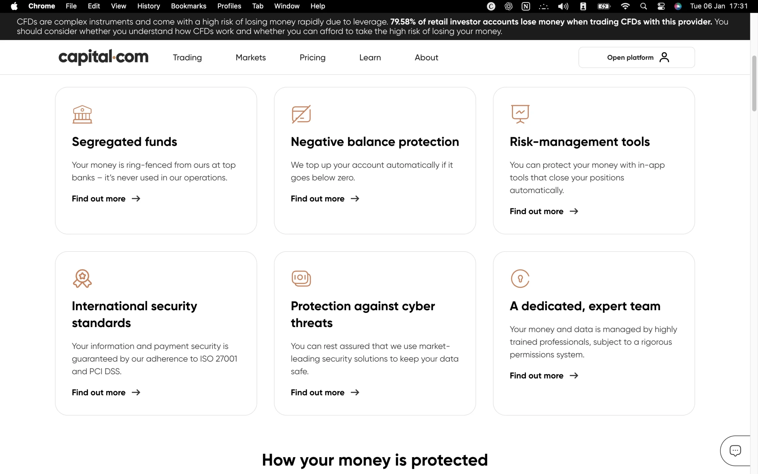Click the ChatGPT icon in the menu bar
758x474 pixels.
click(508, 6)
